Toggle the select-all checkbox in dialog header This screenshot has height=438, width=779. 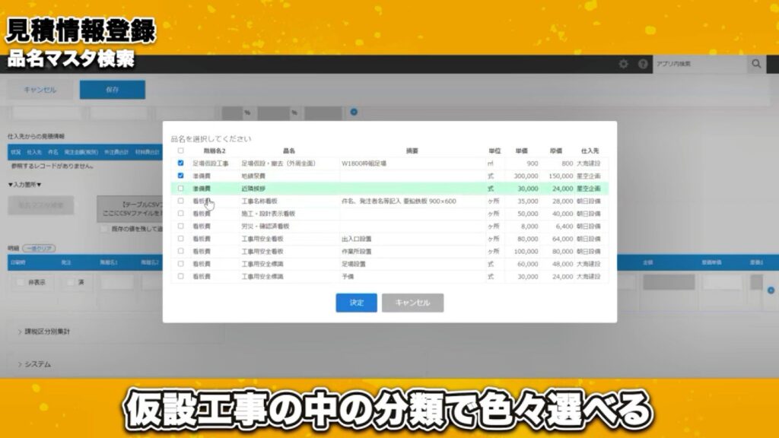point(180,151)
